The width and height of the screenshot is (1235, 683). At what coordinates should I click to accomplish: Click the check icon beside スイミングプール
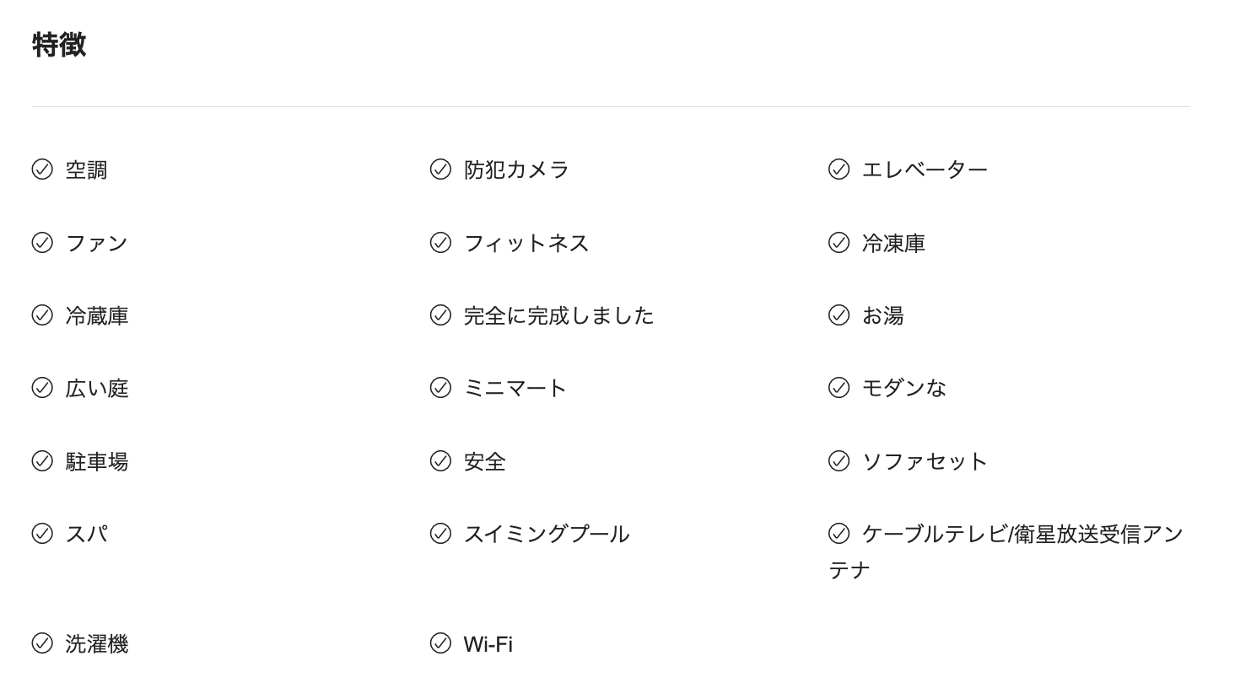(x=440, y=534)
